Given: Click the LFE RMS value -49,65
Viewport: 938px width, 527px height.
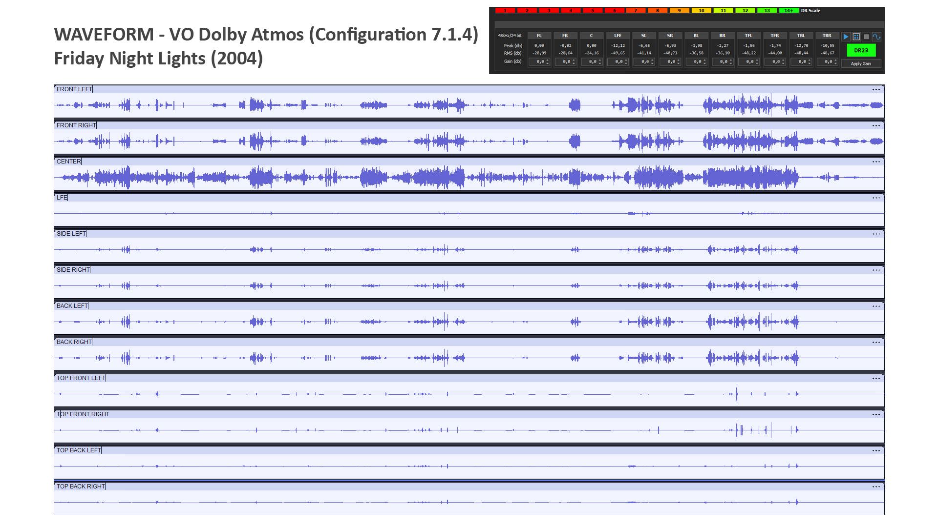Looking at the screenshot, I should click(618, 53).
